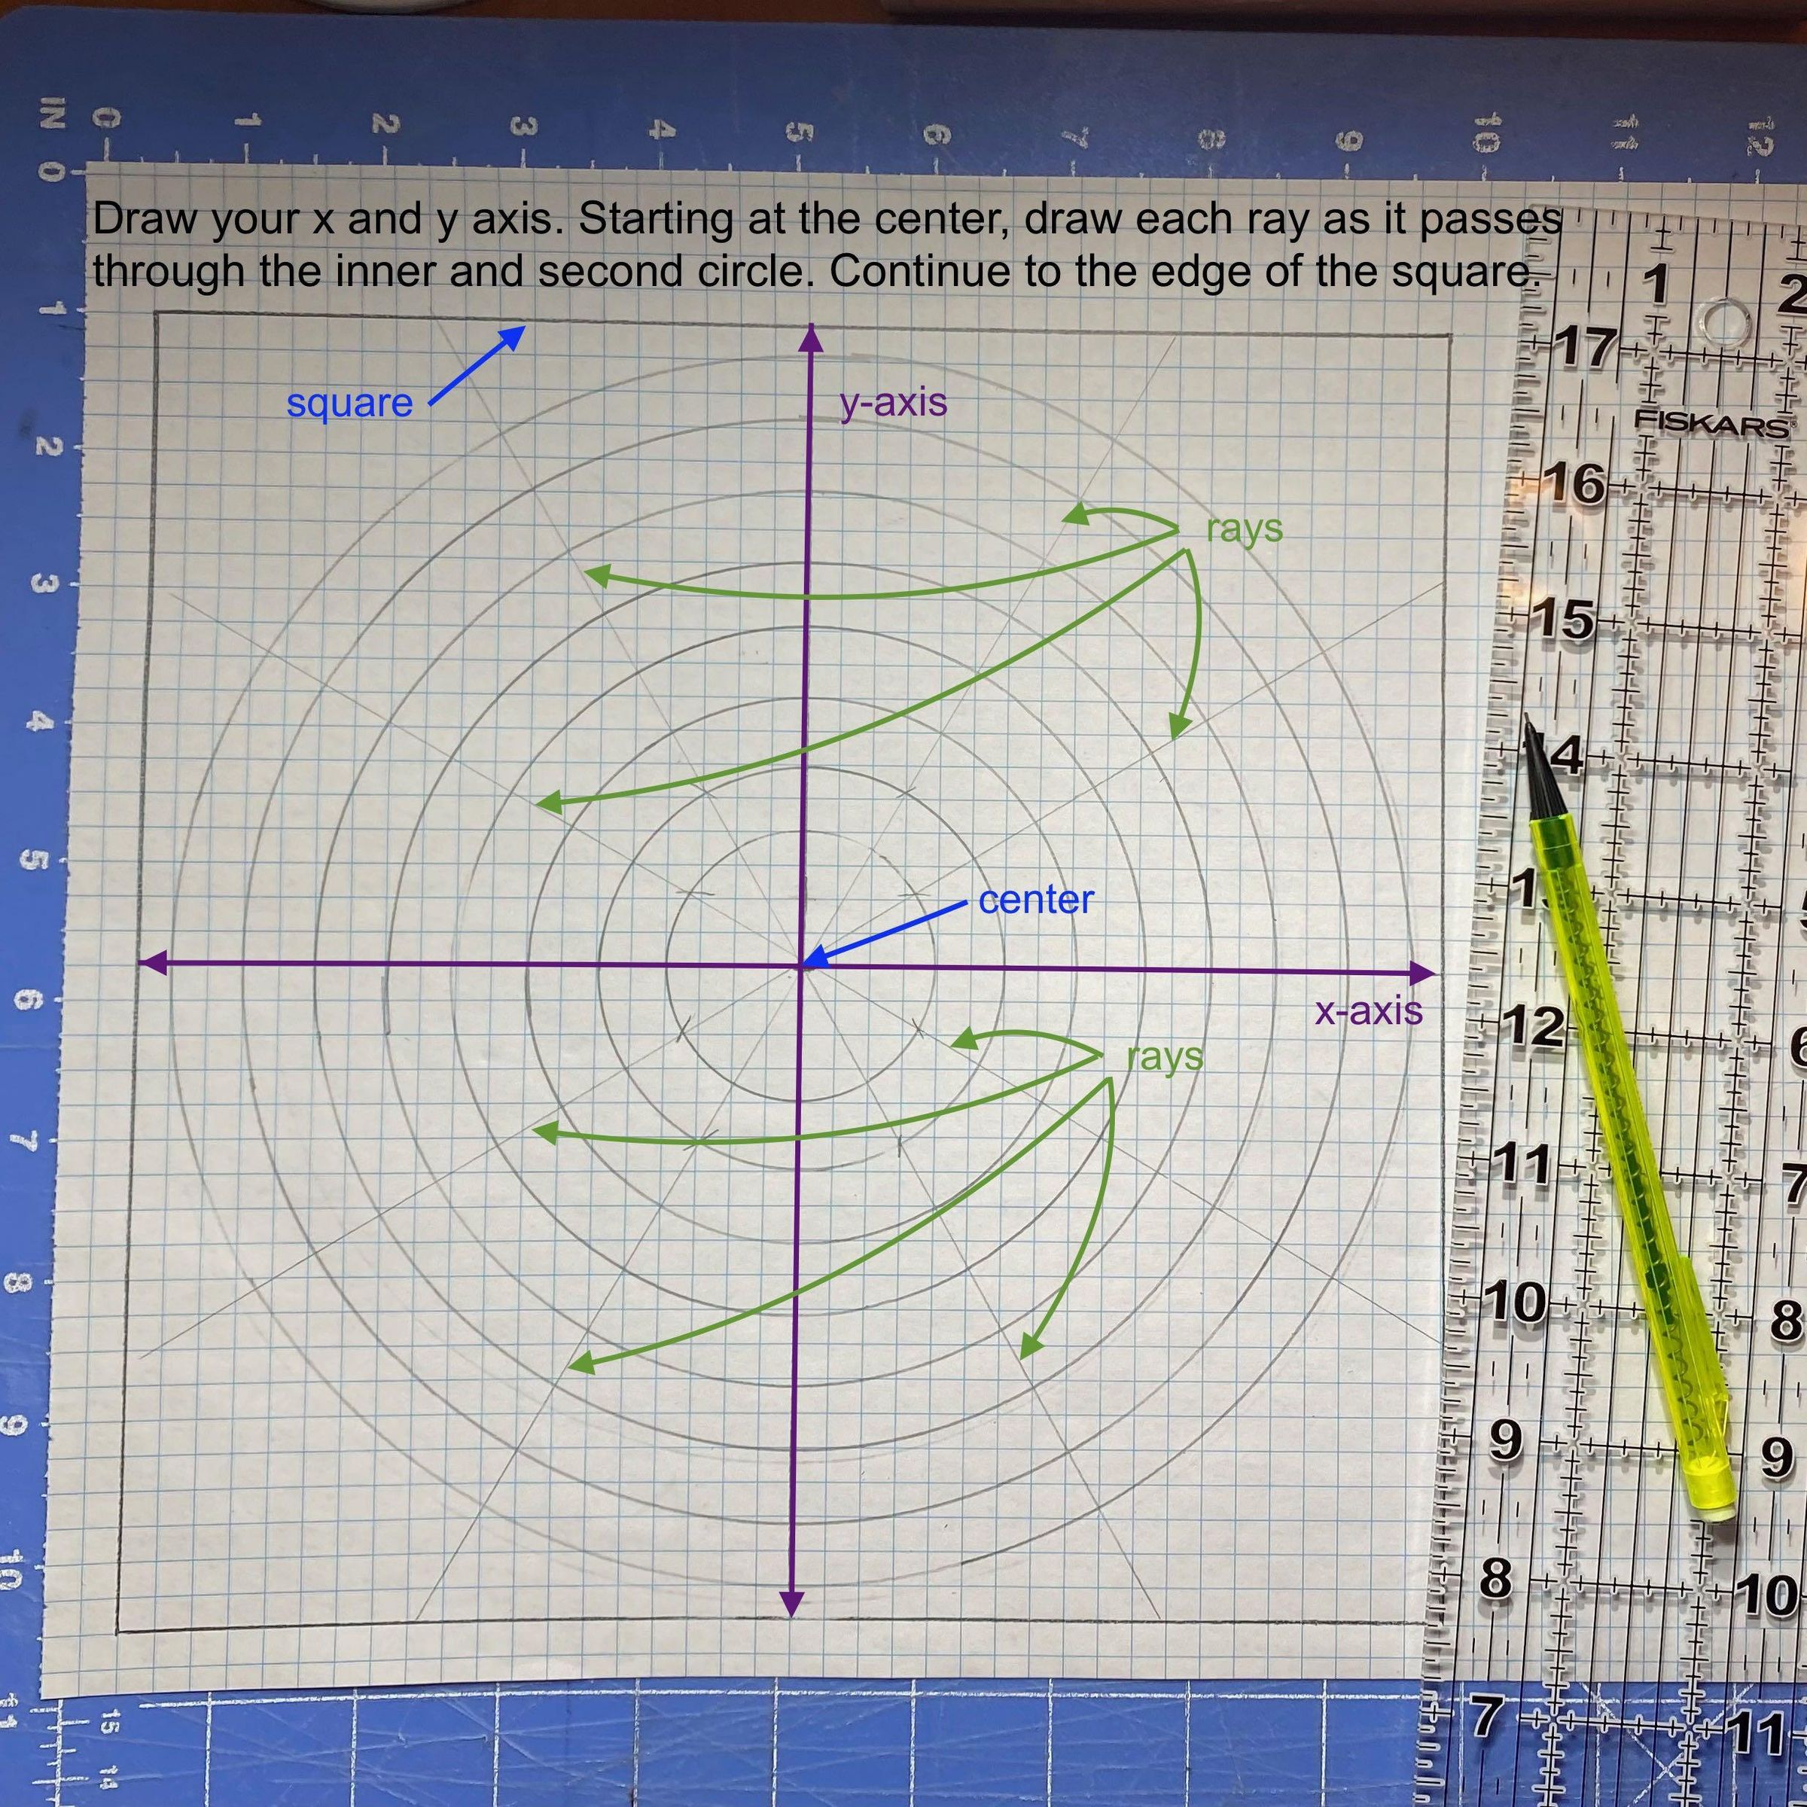Click the number 9 on the ruler's left scale

point(1506,1440)
